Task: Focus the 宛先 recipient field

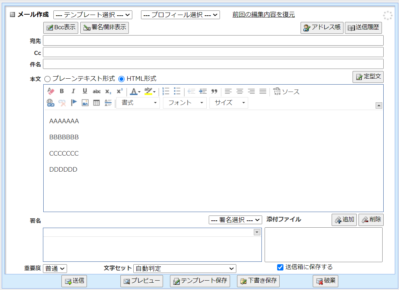Action: (213, 41)
